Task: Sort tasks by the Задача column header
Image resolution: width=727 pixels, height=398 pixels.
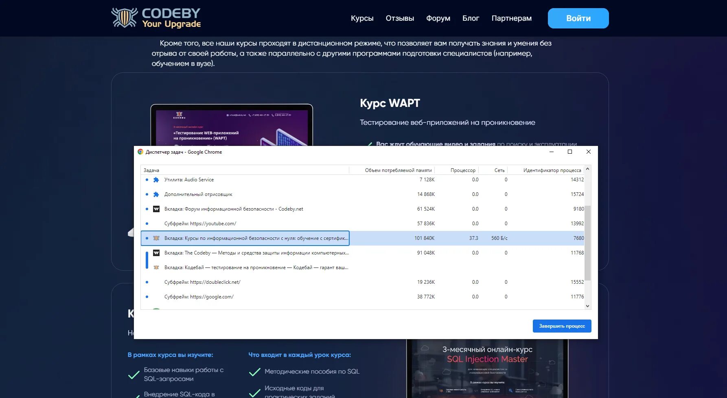Action: 245,170
